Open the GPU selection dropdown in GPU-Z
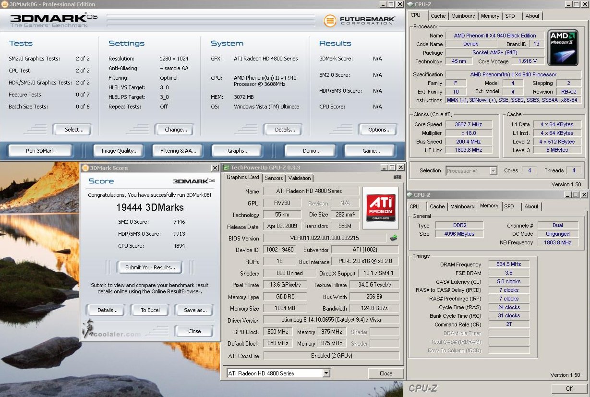This screenshot has height=397, width=590. [x=326, y=373]
